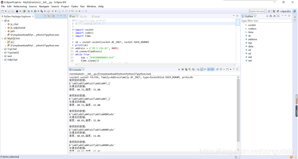
Task: Click the Save All icon in the toolbar
Action: coord(12,11)
